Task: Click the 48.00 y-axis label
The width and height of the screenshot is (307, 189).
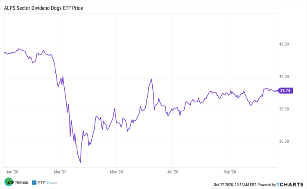Action: [x=284, y=44]
